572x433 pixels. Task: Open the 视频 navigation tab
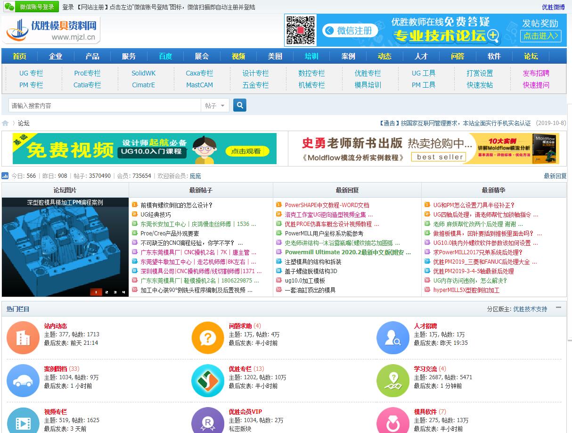click(x=238, y=56)
